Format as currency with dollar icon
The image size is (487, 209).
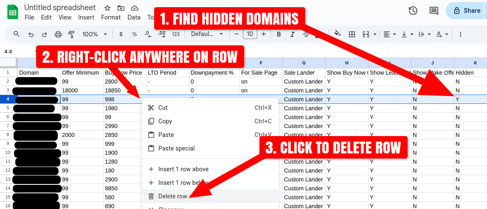[x=121, y=34]
